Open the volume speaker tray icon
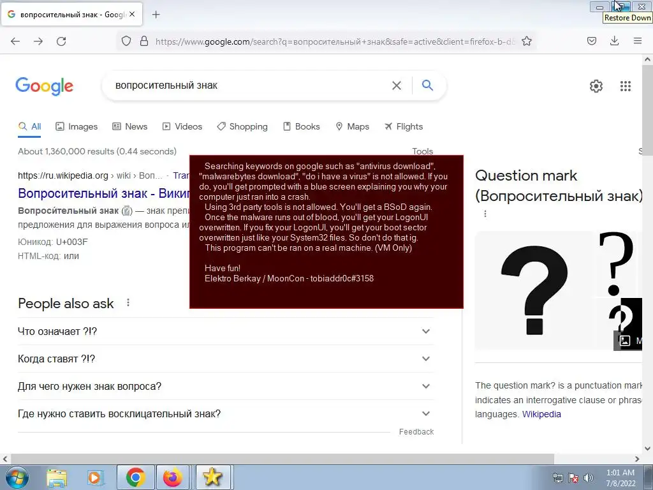This screenshot has height=490, width=653. pos(589,478)
